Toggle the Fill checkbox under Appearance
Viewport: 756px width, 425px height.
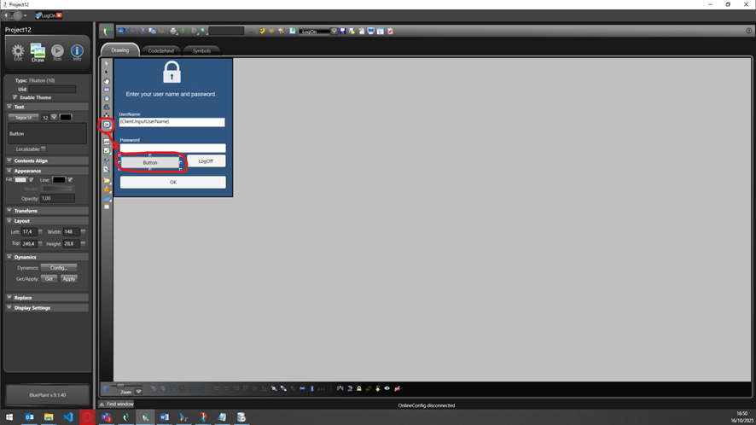point(32,180)
